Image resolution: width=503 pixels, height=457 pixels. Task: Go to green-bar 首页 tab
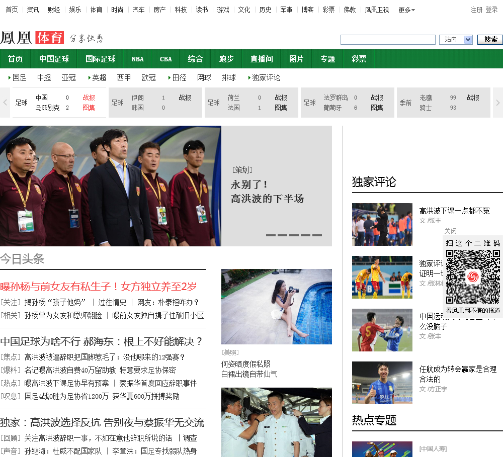(x=16, y=59)
